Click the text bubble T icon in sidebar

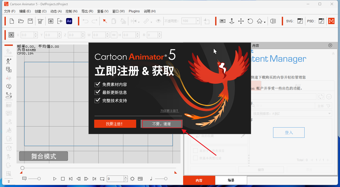(x=9, y=86)
